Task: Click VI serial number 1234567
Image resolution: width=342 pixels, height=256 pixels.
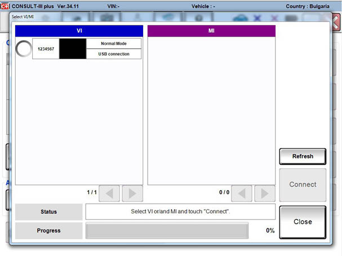Action: [46, 49]
